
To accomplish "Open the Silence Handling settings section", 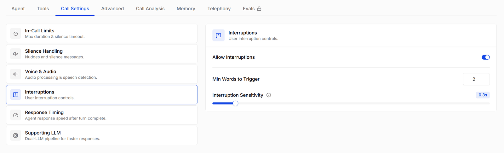I will coord(102,54).
